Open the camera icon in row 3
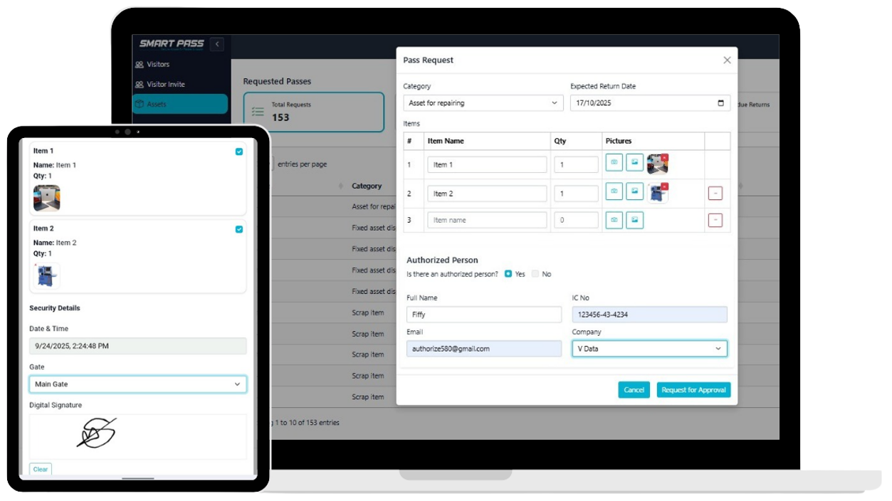 point(614,221)
